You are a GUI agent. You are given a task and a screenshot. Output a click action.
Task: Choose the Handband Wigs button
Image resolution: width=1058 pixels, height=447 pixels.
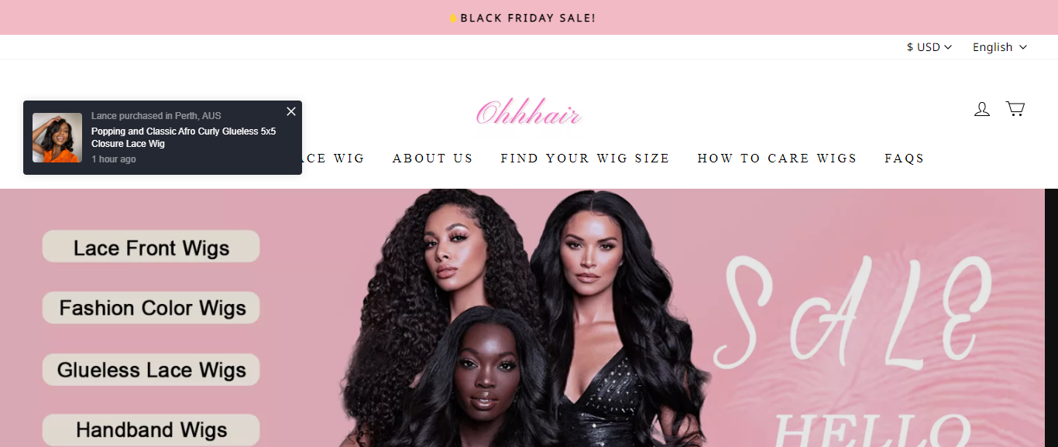click(x=151, y=430)
